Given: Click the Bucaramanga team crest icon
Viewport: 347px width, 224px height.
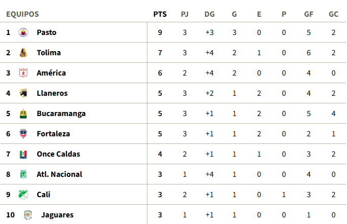Looking at the screenshot, I should [22, 114].
